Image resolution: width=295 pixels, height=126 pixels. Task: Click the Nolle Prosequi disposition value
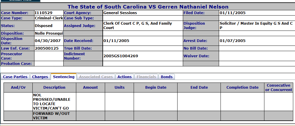[x=49, y=33]
